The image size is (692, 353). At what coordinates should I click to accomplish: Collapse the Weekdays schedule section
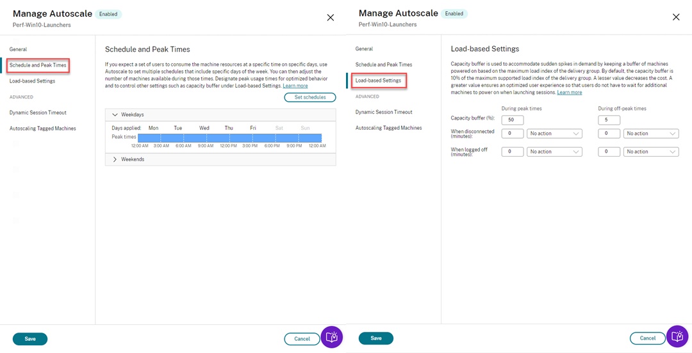[x=115, y=114]
